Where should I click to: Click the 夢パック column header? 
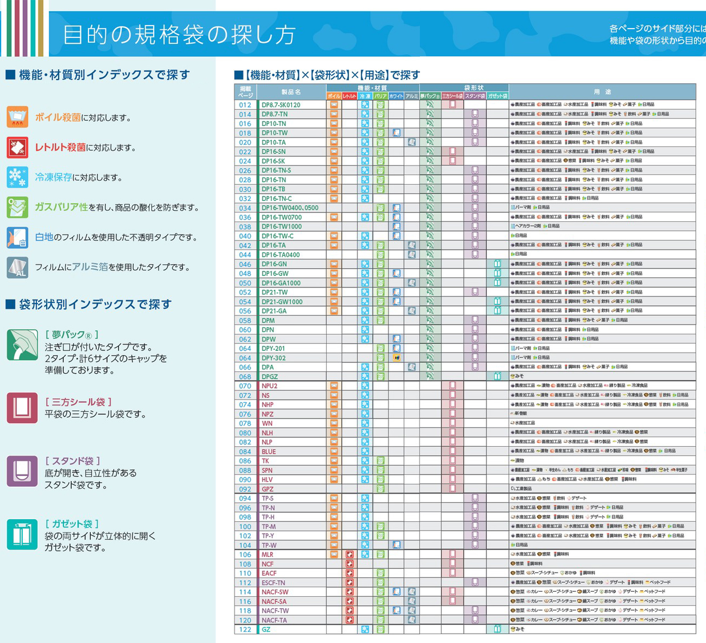click(x=430, y=96)
